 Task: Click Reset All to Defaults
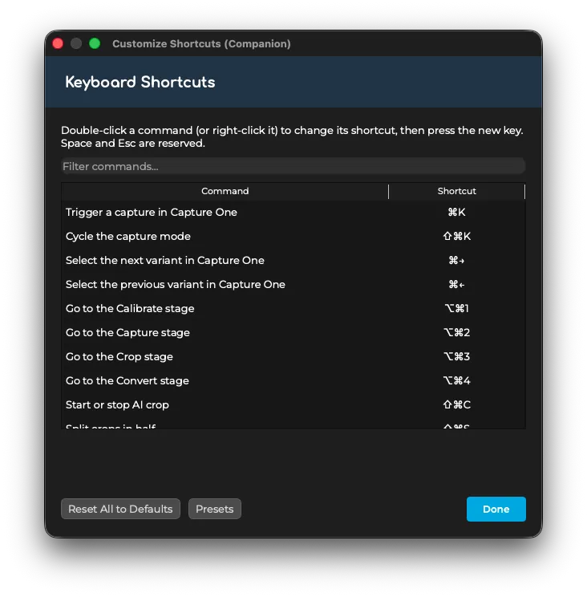(120, 509)
